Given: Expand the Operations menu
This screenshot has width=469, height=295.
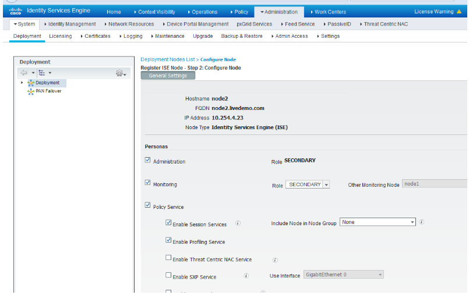Looking at the screenshot, I should (203, 12).
